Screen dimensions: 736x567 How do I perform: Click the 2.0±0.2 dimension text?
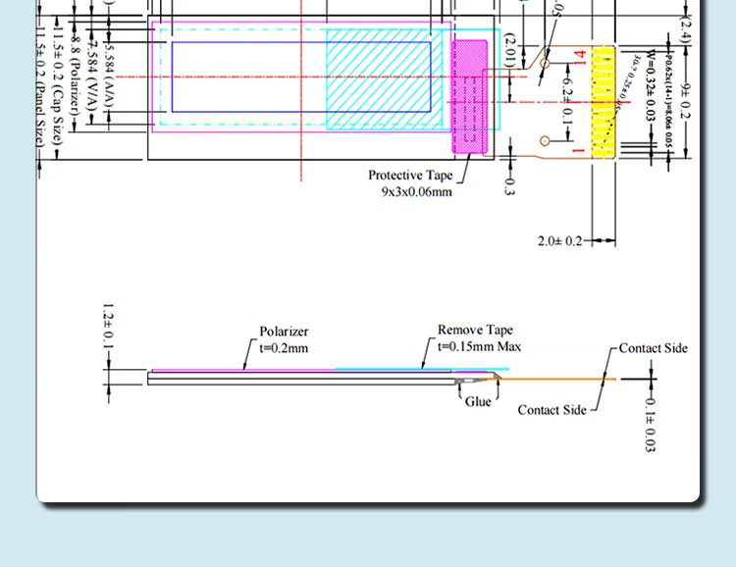(x=560, y=241)
